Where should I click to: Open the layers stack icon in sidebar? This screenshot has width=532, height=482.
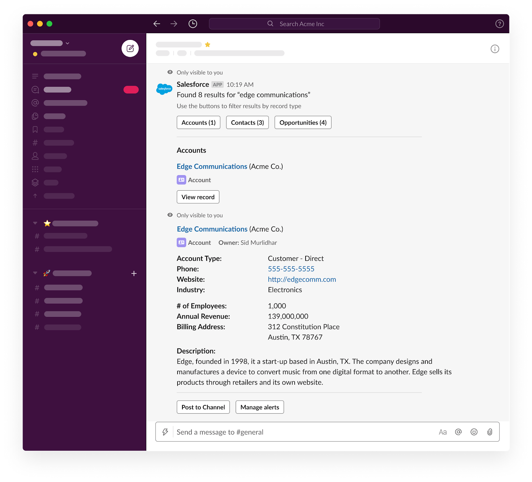tap(35, 182)
